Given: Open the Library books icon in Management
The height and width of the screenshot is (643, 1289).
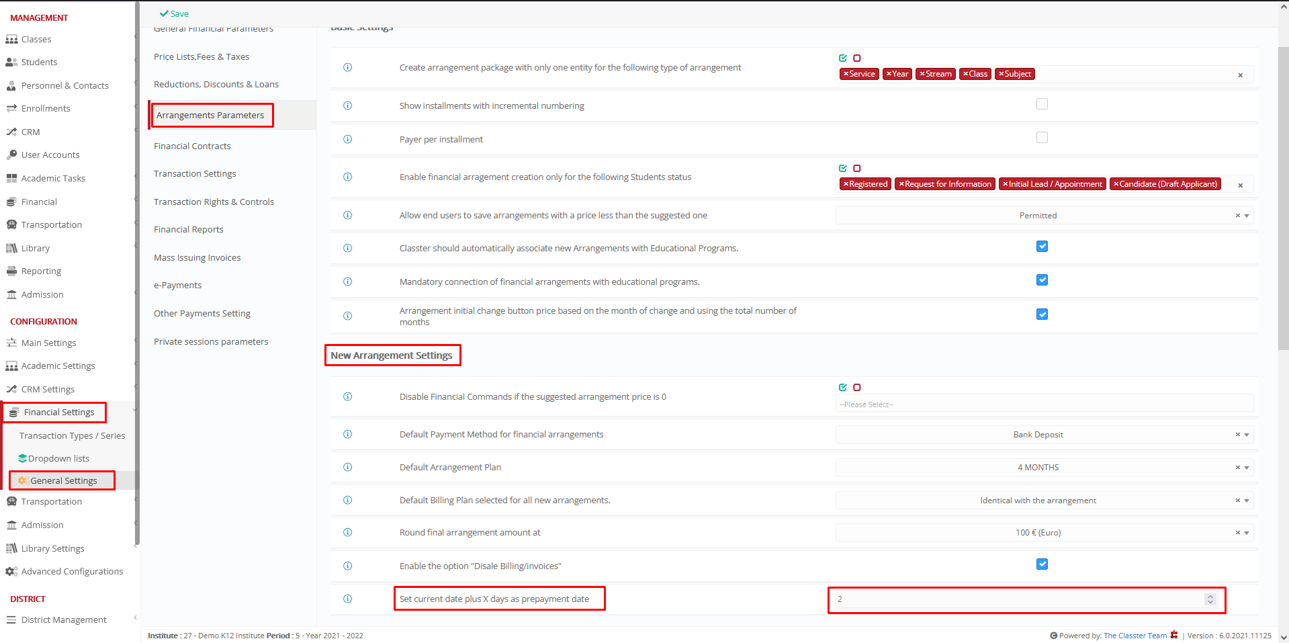Looking at the screenshot, I should pos(11,249).
